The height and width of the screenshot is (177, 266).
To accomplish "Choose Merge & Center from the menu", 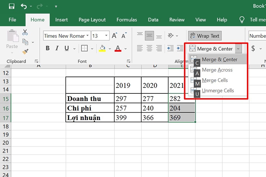I will point(218,59).
